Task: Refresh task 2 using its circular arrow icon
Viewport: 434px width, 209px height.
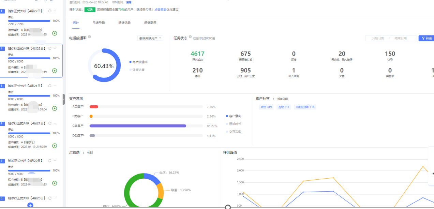Action: 50,48
